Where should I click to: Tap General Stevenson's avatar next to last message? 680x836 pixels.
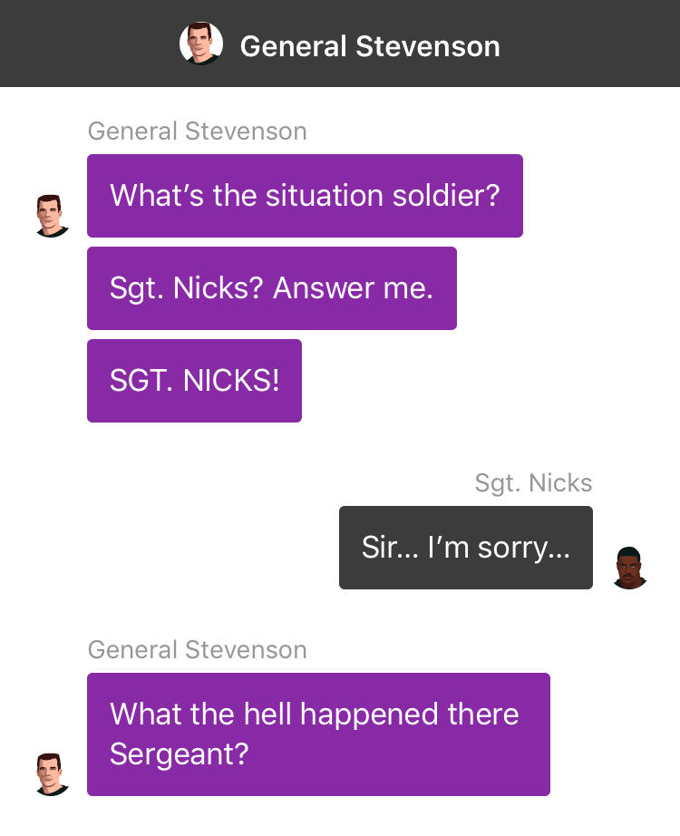coord(53,774)
